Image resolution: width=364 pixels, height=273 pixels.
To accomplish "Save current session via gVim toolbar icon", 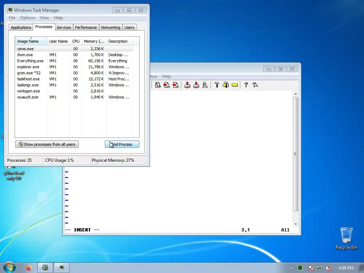I will tap(196, 85).
